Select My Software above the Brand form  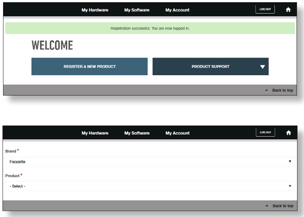137,133
